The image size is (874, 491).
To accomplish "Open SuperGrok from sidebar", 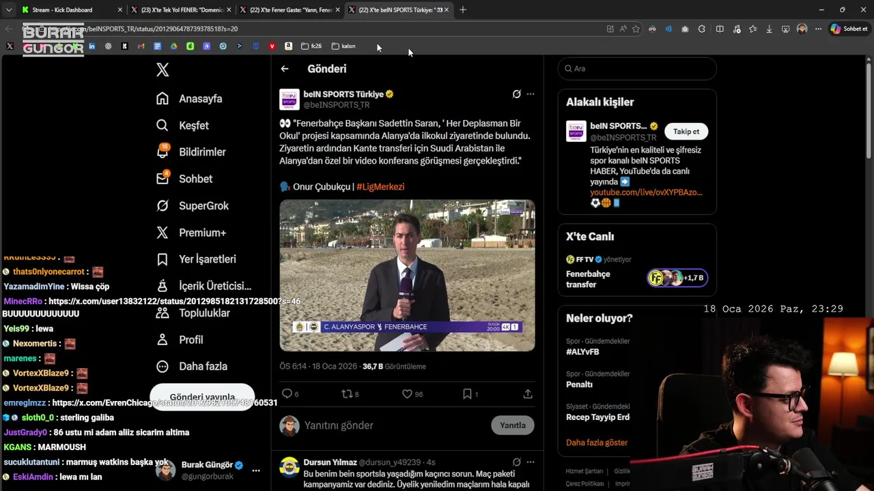I will coord(192,206).
